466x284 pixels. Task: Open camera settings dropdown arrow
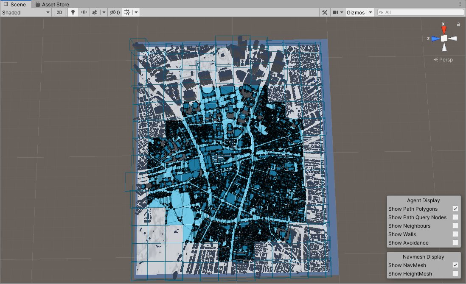tap(342, 12)
